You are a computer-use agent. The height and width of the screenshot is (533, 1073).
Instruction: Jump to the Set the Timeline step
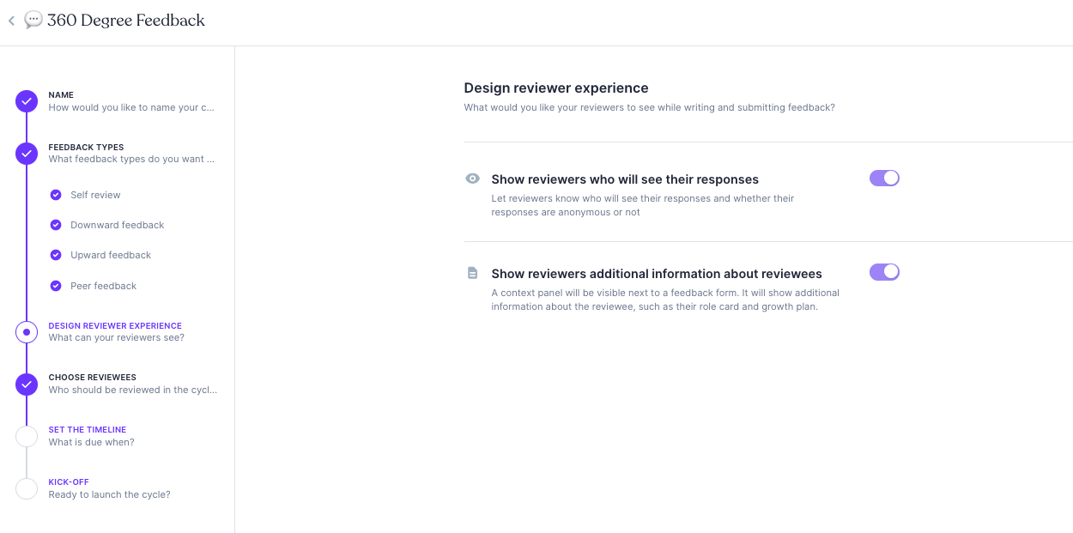pos(88,430)
